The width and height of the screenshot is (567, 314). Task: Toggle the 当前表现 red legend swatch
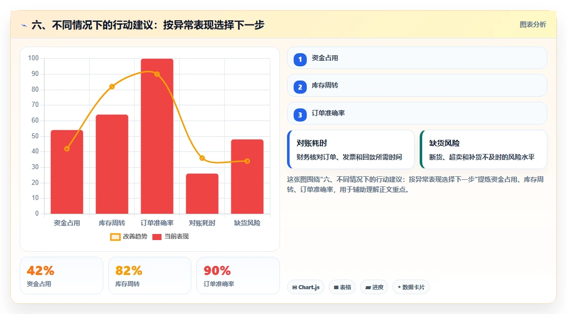click(156, 237)
